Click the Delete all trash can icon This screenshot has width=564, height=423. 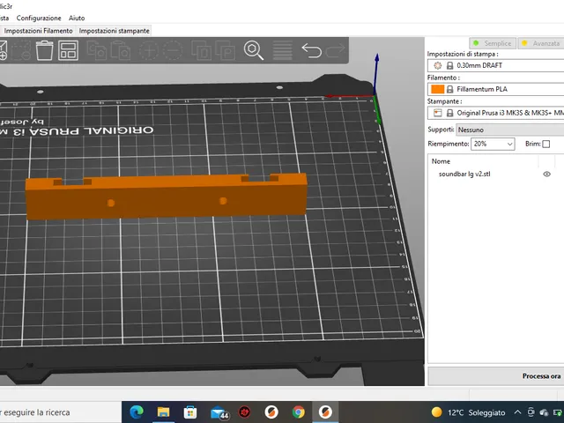[45, 50]
